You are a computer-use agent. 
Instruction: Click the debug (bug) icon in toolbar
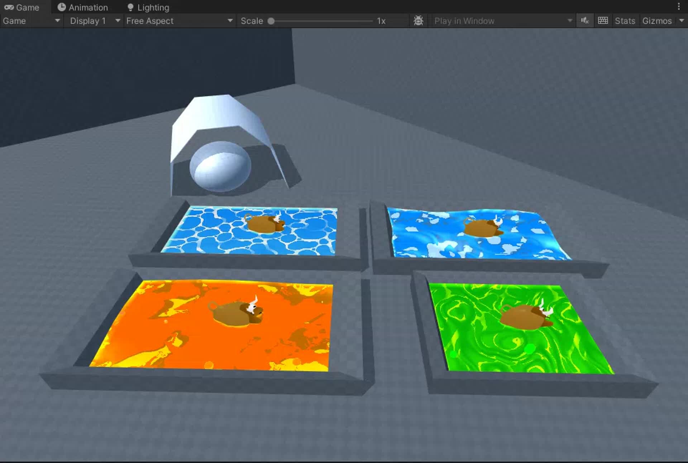pyautogui.click(x=419, y=20)
